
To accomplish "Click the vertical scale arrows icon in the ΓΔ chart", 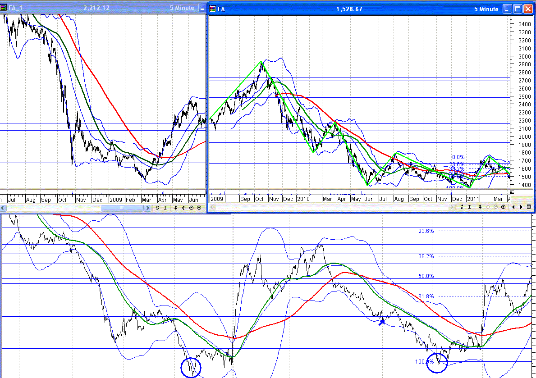I will click(480, 207).
